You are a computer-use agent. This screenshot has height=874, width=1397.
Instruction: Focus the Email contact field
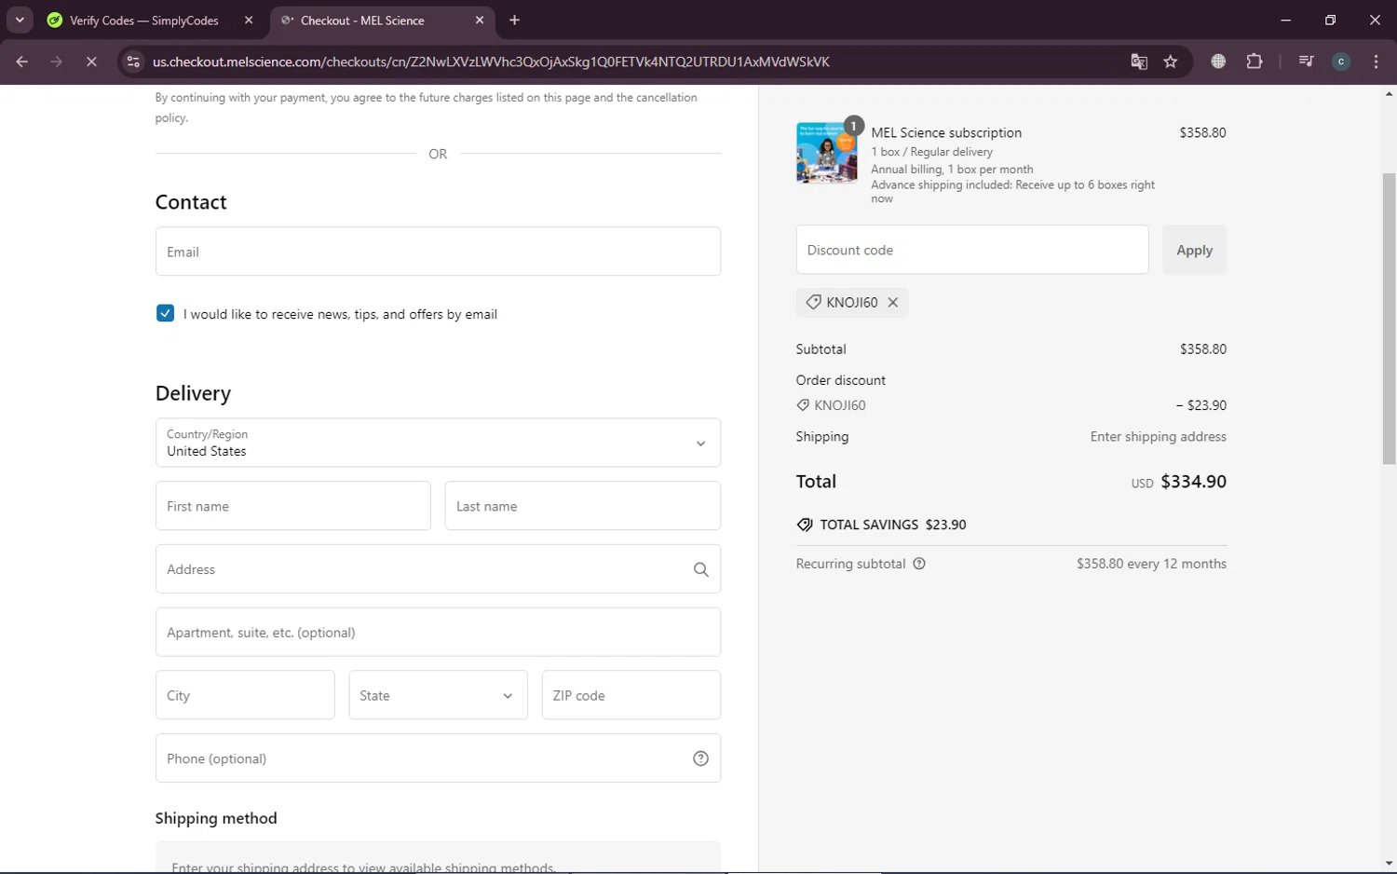click(438, 252)
